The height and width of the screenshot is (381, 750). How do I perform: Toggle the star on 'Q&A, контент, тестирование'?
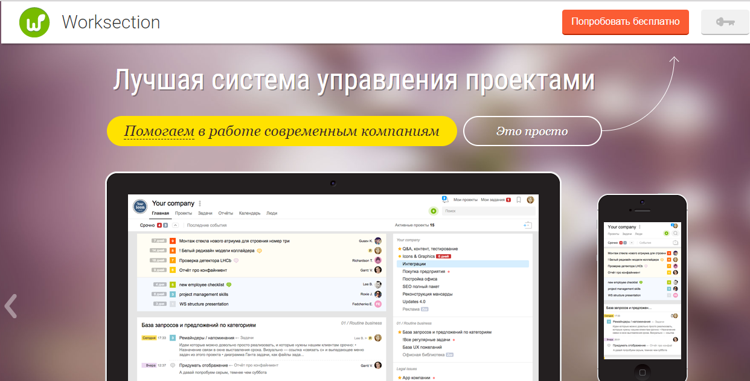point(400,248)
